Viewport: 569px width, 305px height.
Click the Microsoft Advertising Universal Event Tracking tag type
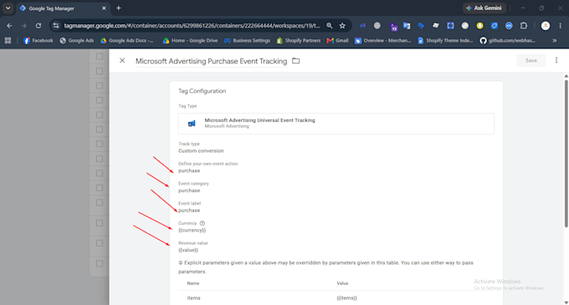(x=336, y=124)
